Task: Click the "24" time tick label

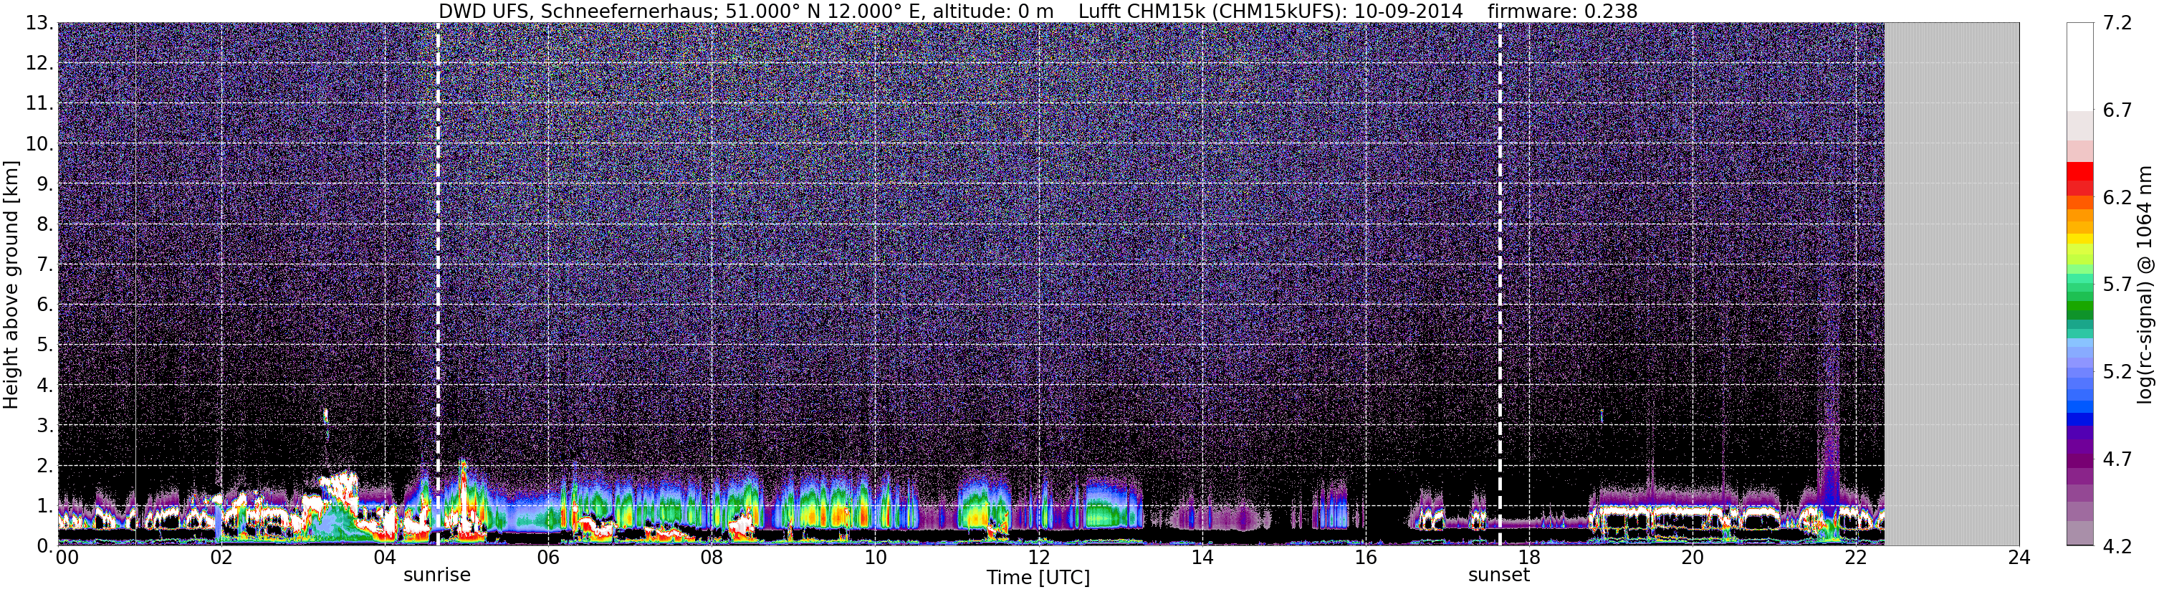Action: pyautogui.click(x=2019, y=557)
